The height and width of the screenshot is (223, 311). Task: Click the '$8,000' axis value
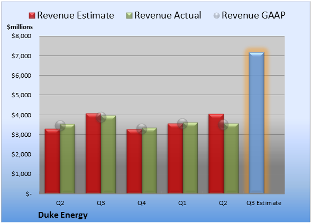coord(21,36)
